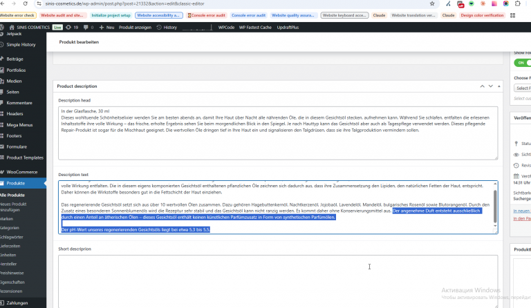Open Seiten in the sidebar
Viewport: 531px width, 308px height.
click(x=12, y=92)
